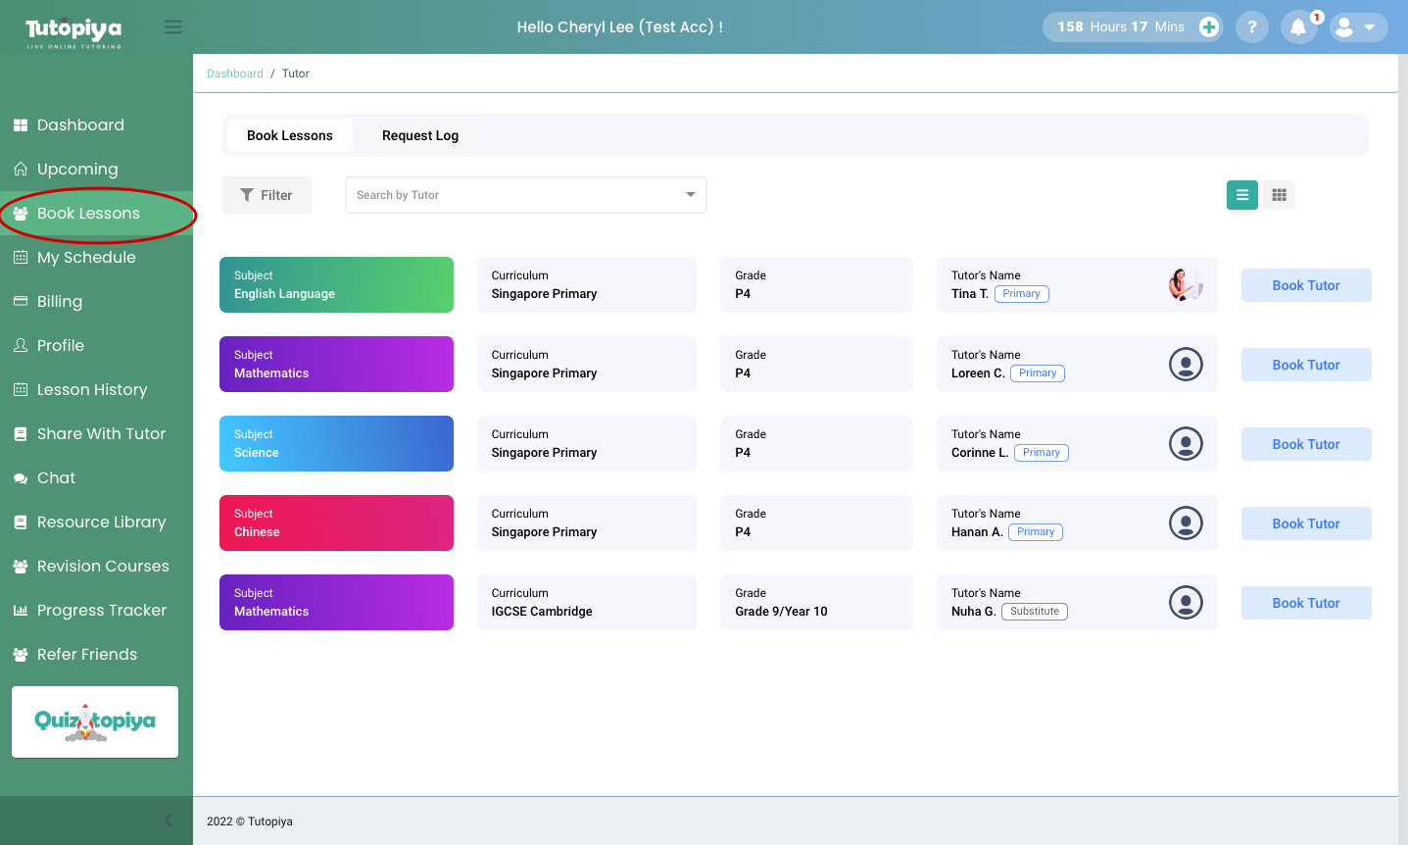Open Tina T.'s tutor profile picture
Image resolution: width=1408 pixels, height=845 pixels.
pos(1186,285)
